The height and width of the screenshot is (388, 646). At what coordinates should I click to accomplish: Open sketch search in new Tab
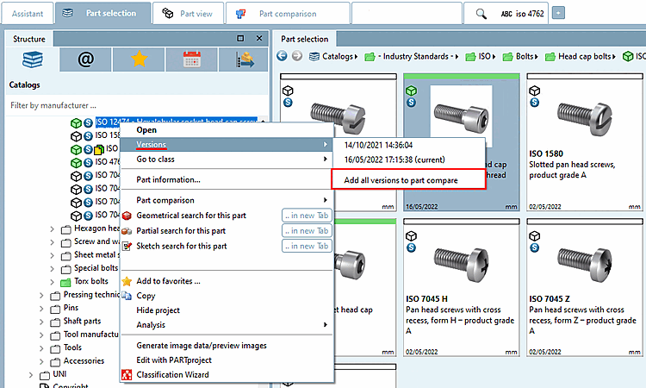(307, 246)
